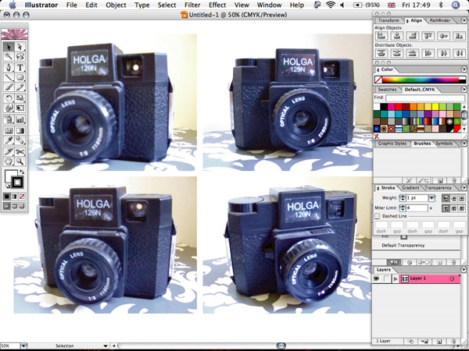Choose the Blend tool
This screenshot has width=469, height=351.
pyautogui.click(x=20, y=140)
